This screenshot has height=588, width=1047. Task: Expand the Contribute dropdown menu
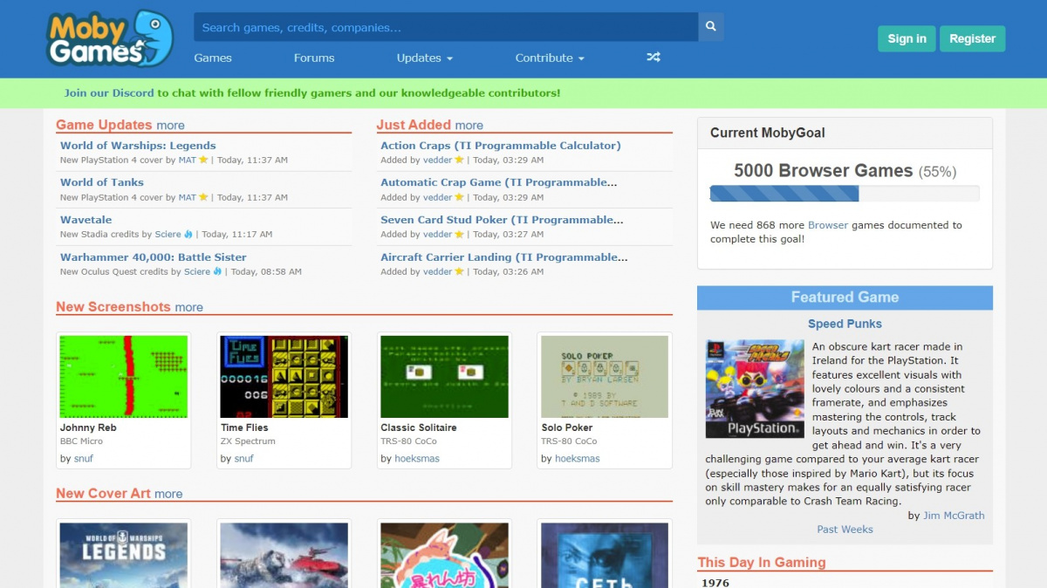549,58
